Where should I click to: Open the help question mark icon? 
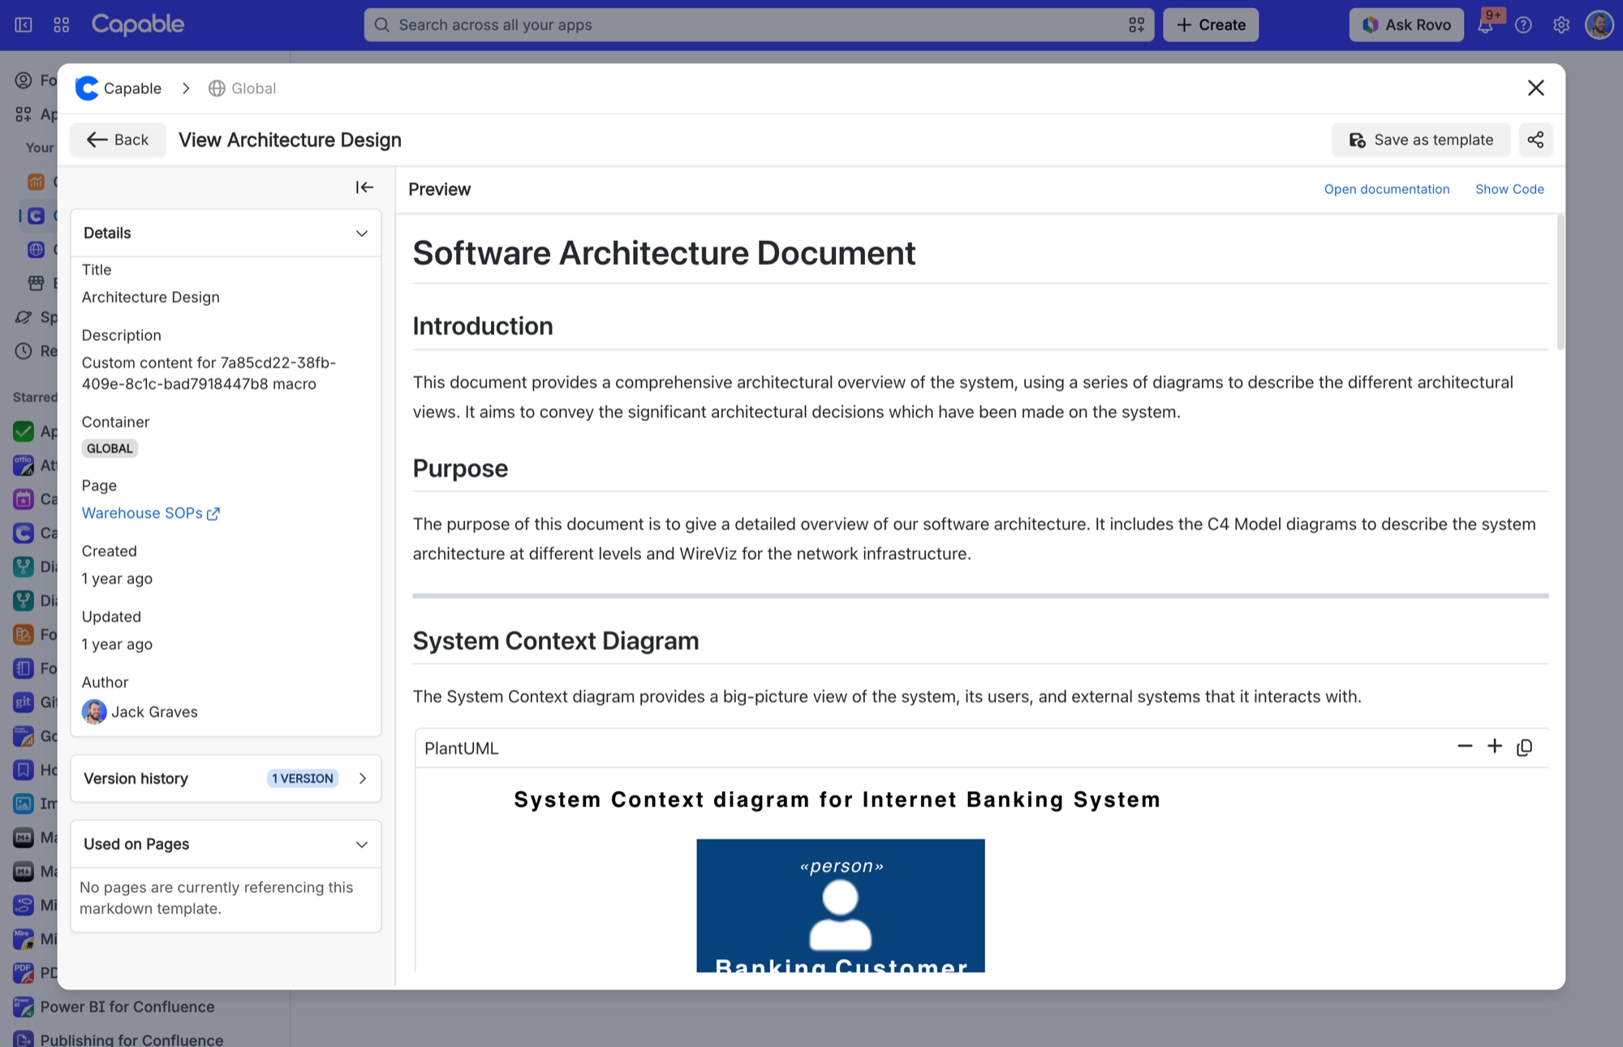(x=1523, y=25)
